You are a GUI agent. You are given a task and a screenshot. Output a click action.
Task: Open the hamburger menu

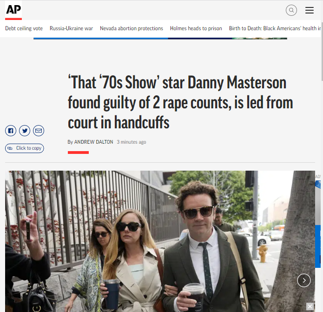310,10
